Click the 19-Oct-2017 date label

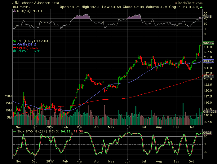pyautogui.click(x=21, y=7)
